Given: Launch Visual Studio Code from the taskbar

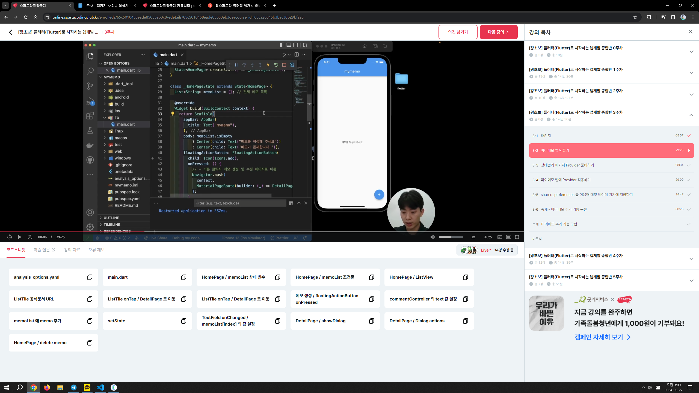Looking at the screenshot, I should (100, 387).
